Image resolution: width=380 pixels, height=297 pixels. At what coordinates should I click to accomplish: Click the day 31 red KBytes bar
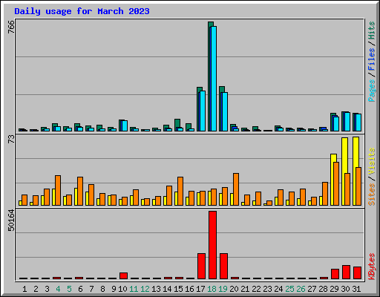pyautogui.click(x=357, y=272)
